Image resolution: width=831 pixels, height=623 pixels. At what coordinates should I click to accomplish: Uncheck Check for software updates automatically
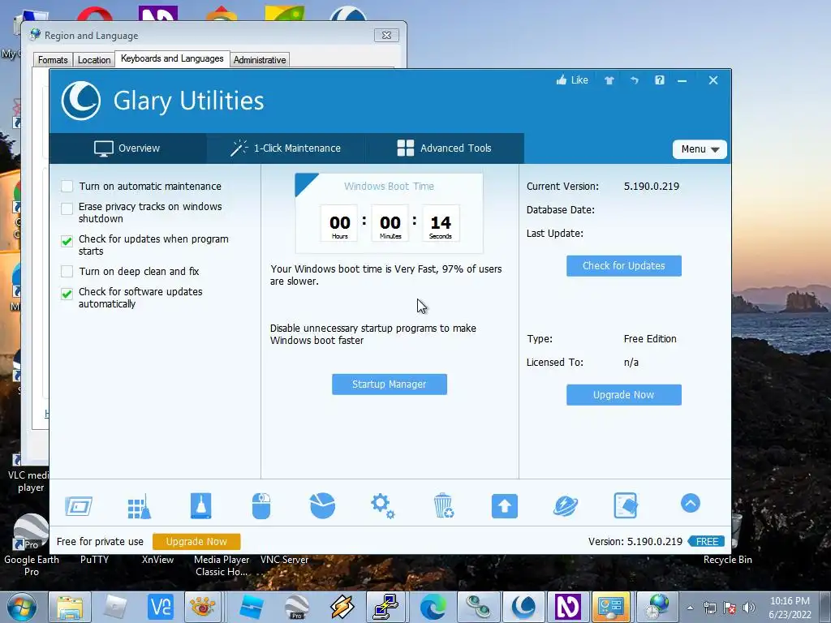point(67,294)
